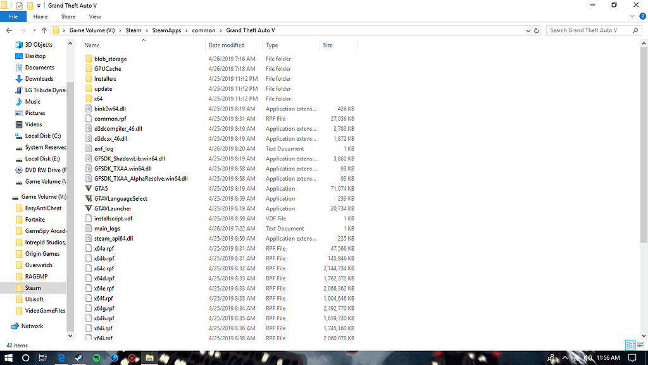Switch to details view using the status bar
The image size is (648, 365).
630,345
